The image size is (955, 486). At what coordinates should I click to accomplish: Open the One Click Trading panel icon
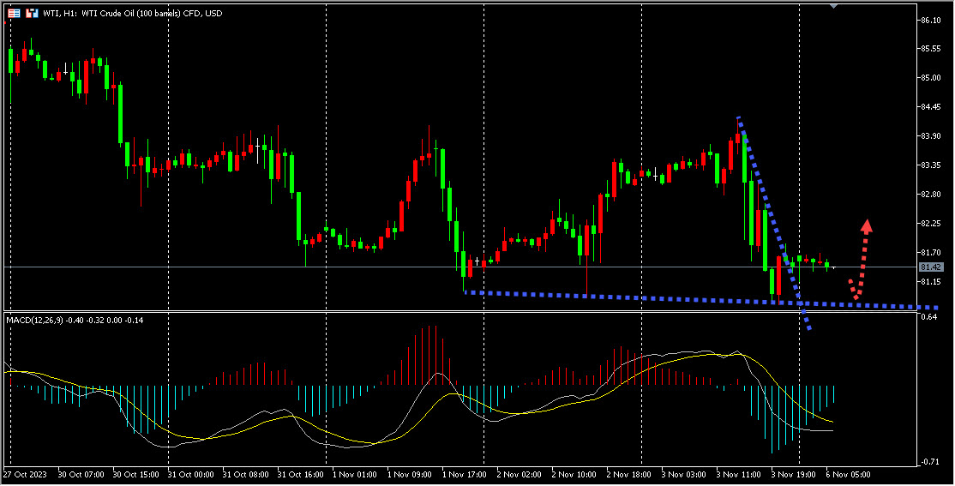click(x=14, y=13)
